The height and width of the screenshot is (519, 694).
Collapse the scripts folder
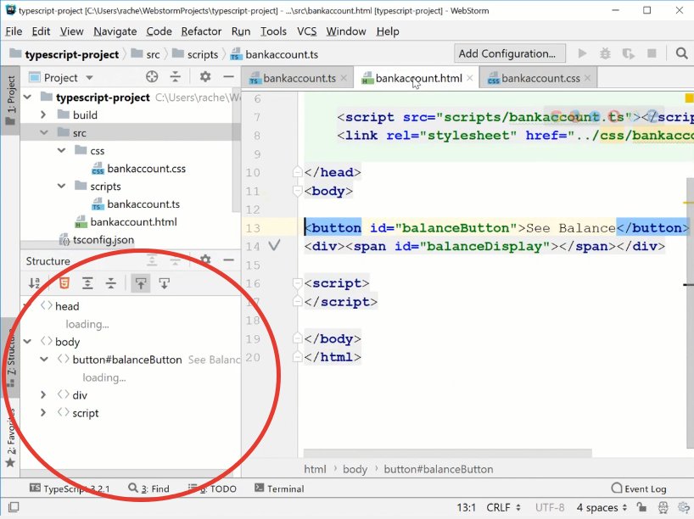(62, 186)
